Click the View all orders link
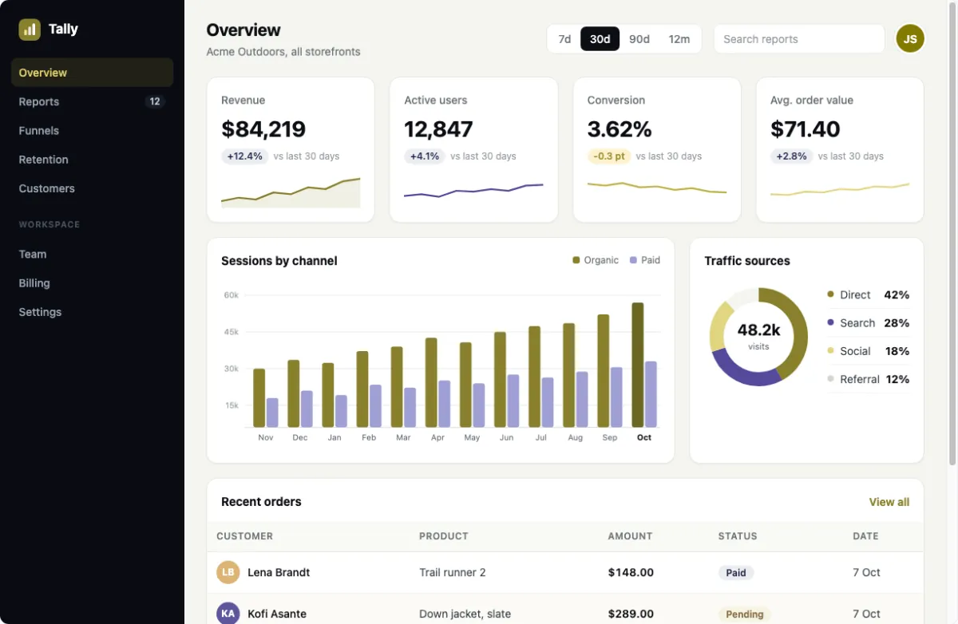This screenshot has width=958, height=624. click(x=889, y=502)
